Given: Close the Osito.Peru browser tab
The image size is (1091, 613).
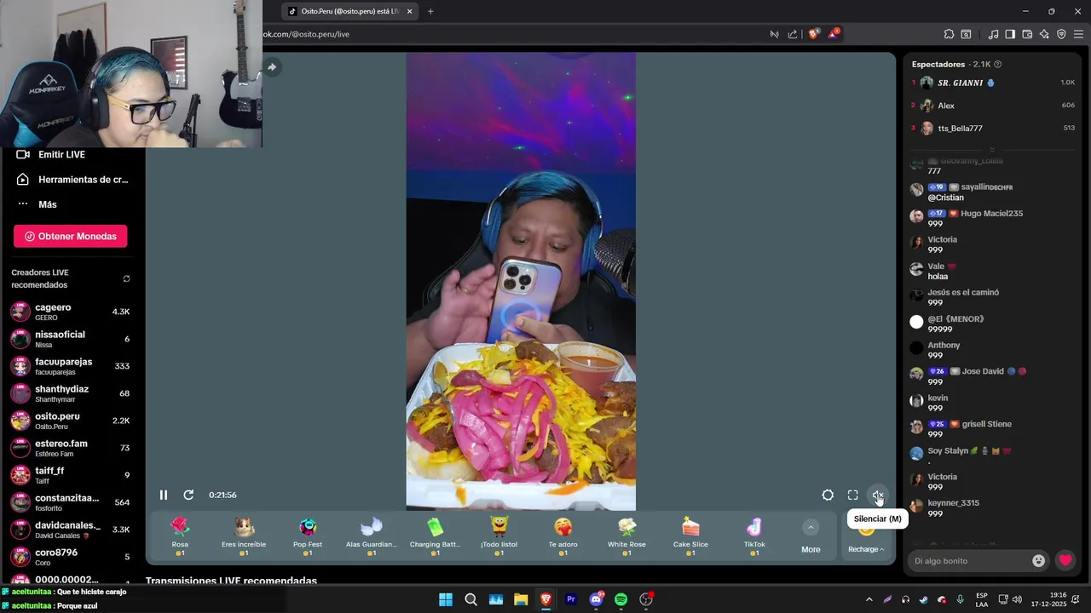Looking at the screenshot, I should click(x=410, y=11).
